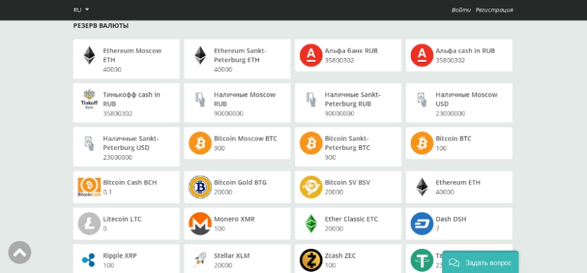Image resolution: width=587 pixels, height=273 pixels.
Task: Click the Ethereum ETH title text
Action: 458,182
